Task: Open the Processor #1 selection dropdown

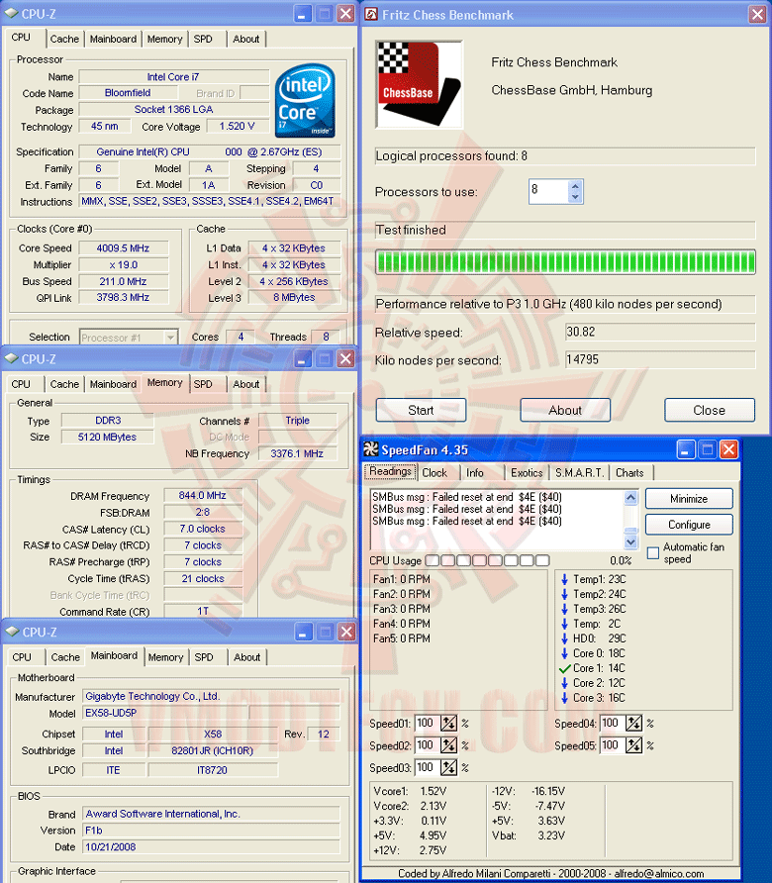Action: point(169,338)
